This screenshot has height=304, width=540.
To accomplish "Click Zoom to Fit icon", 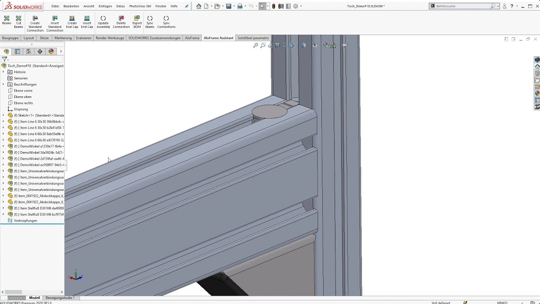I will 255,45.
